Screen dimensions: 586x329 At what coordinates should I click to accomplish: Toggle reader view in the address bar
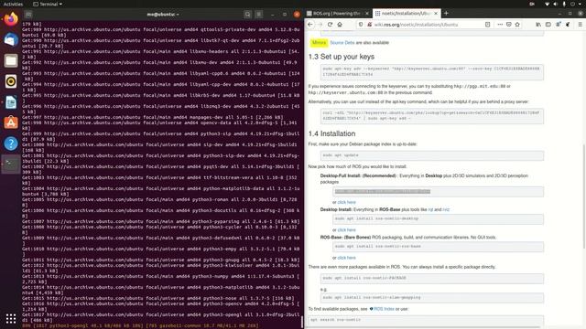[487, 25]
